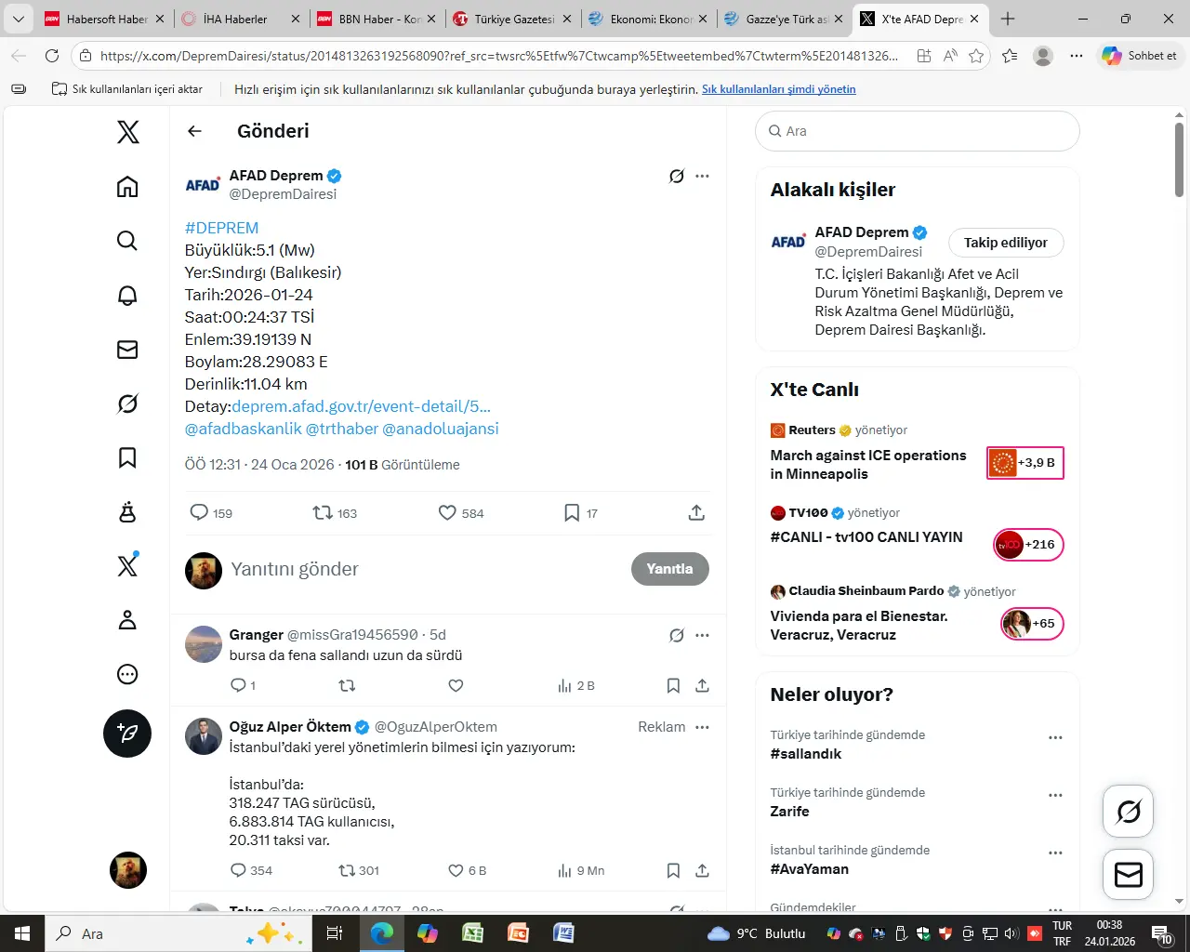Image resolution: width=1190 pixels, height=952 pixels.
Task: Open browser tab list dropdown arrow
Action: 19,19
